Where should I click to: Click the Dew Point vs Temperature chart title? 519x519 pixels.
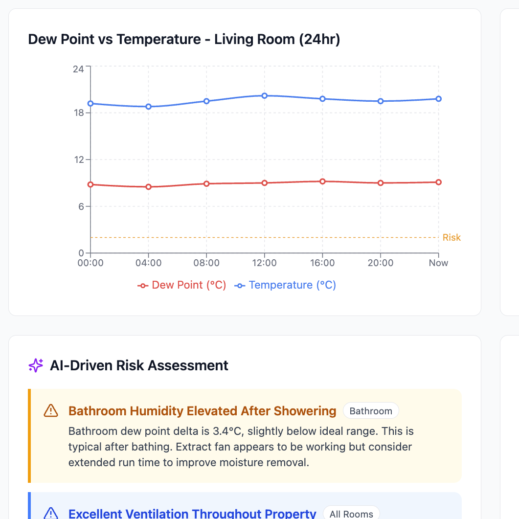tap(185, 39)
